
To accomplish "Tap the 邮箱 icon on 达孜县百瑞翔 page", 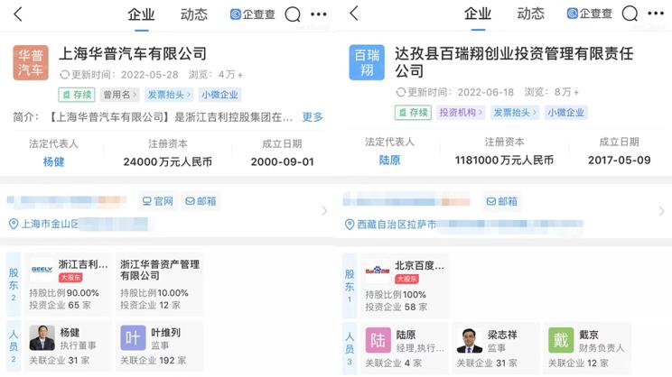I will (501, 201).
